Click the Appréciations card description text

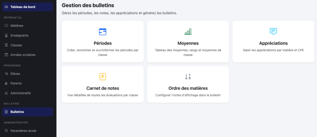273,50
